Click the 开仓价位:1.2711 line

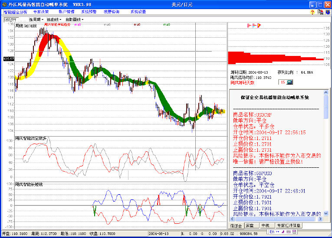(252, 138)
